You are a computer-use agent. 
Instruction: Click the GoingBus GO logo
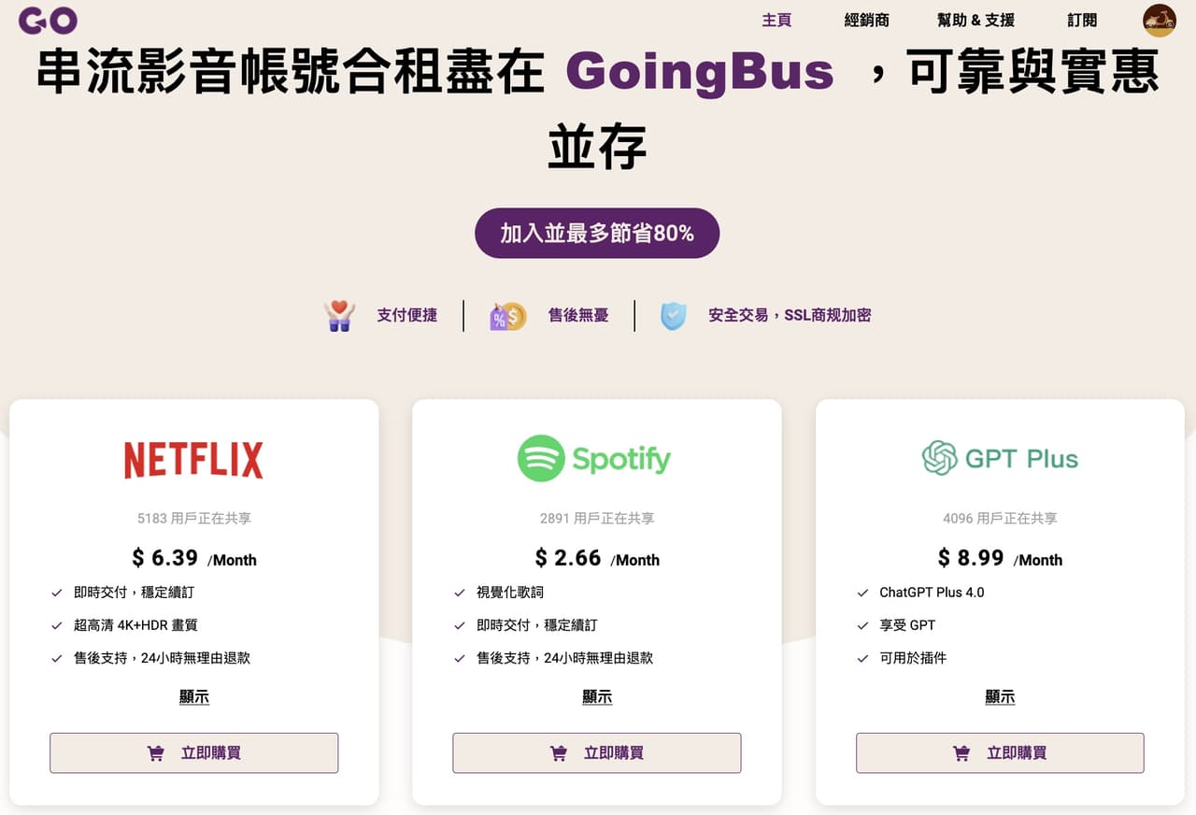click(47, 20)
